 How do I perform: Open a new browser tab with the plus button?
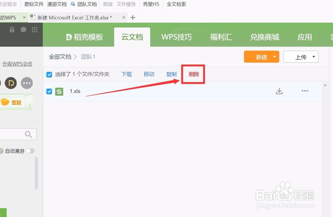pyautogui.click(x=133, y=17)
